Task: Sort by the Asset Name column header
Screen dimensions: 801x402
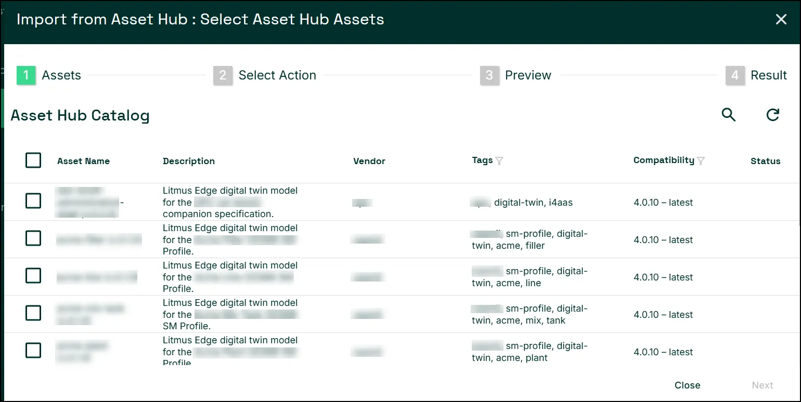Action: [x=83, y=161]
